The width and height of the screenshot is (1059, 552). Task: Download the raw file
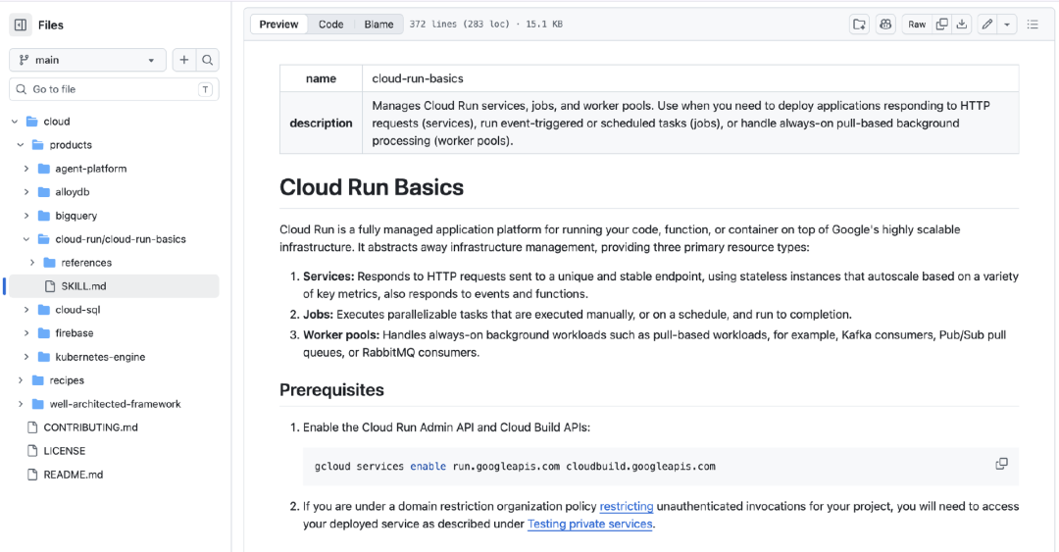tap(962, 25)
